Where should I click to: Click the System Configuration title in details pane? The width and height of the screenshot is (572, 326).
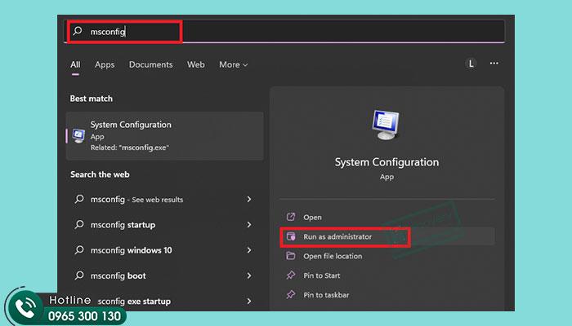[387, 162]
